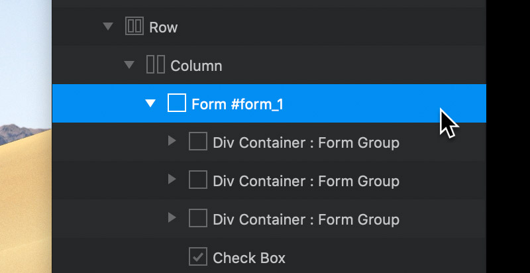Viewport: 530px width, 273px height.
Task: Select the Check Box tree item label
Action: coord(249,258)
